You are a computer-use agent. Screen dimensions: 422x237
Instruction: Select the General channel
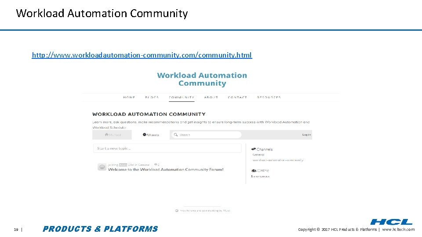[258, 154]
